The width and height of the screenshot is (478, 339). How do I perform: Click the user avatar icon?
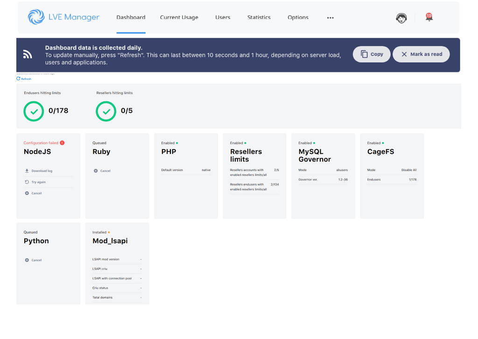(401, 18)
